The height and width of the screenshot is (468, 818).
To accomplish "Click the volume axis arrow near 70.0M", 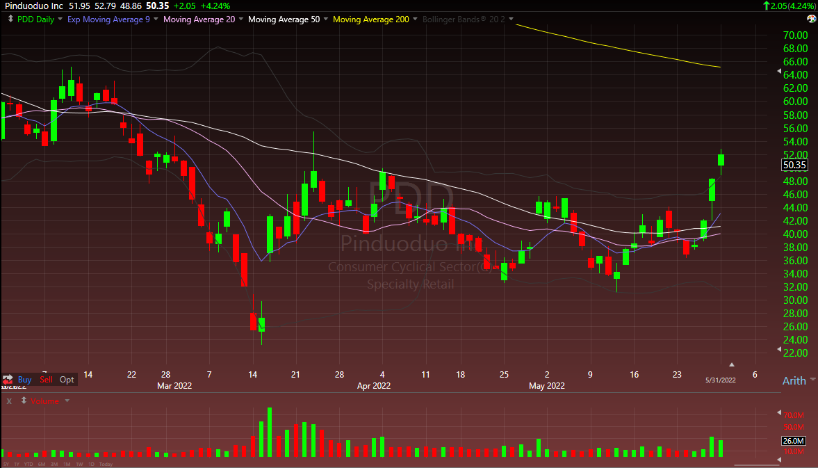I will 779,412.
